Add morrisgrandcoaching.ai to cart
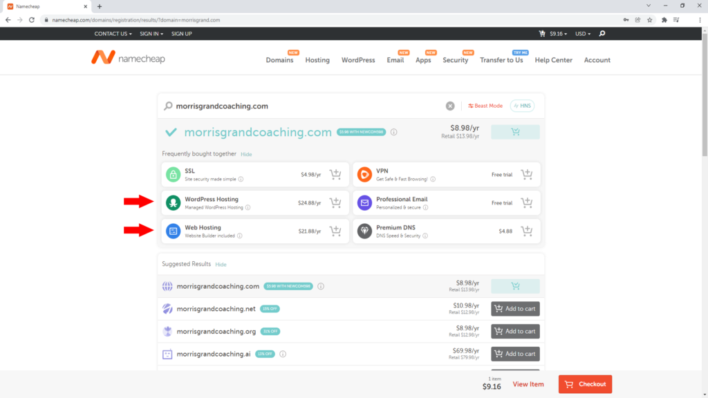The width and height of the screenshot is (708, 398). tap(515, 354)
